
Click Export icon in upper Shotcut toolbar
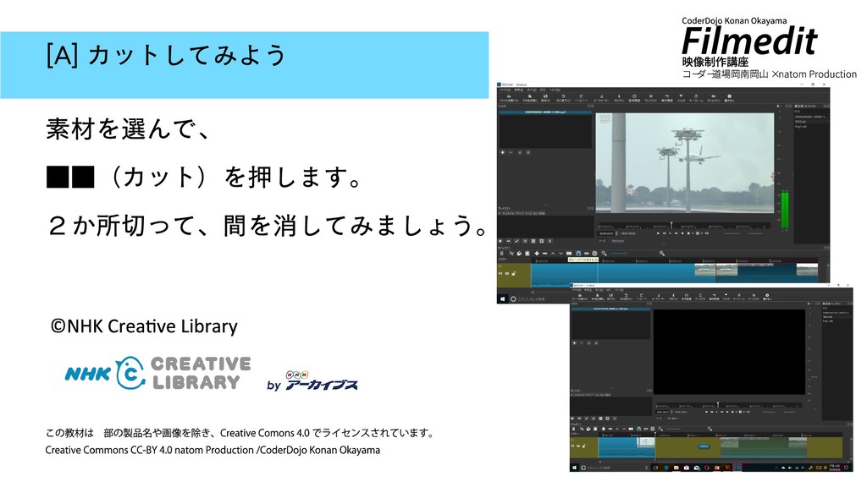[729, 96]
